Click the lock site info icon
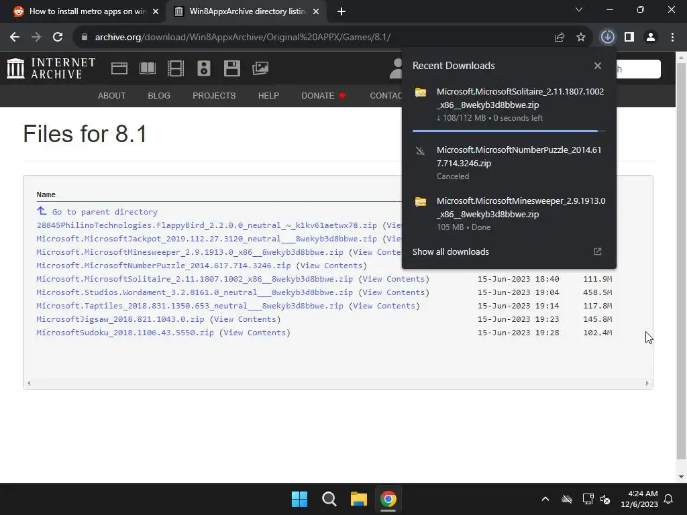The image size is (687, 515). [85, 38]
